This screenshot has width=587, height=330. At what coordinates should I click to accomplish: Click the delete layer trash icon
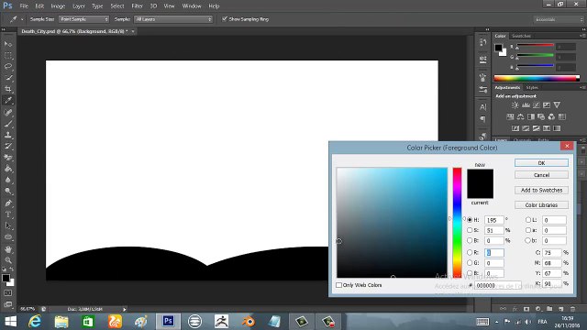(572, 309)
